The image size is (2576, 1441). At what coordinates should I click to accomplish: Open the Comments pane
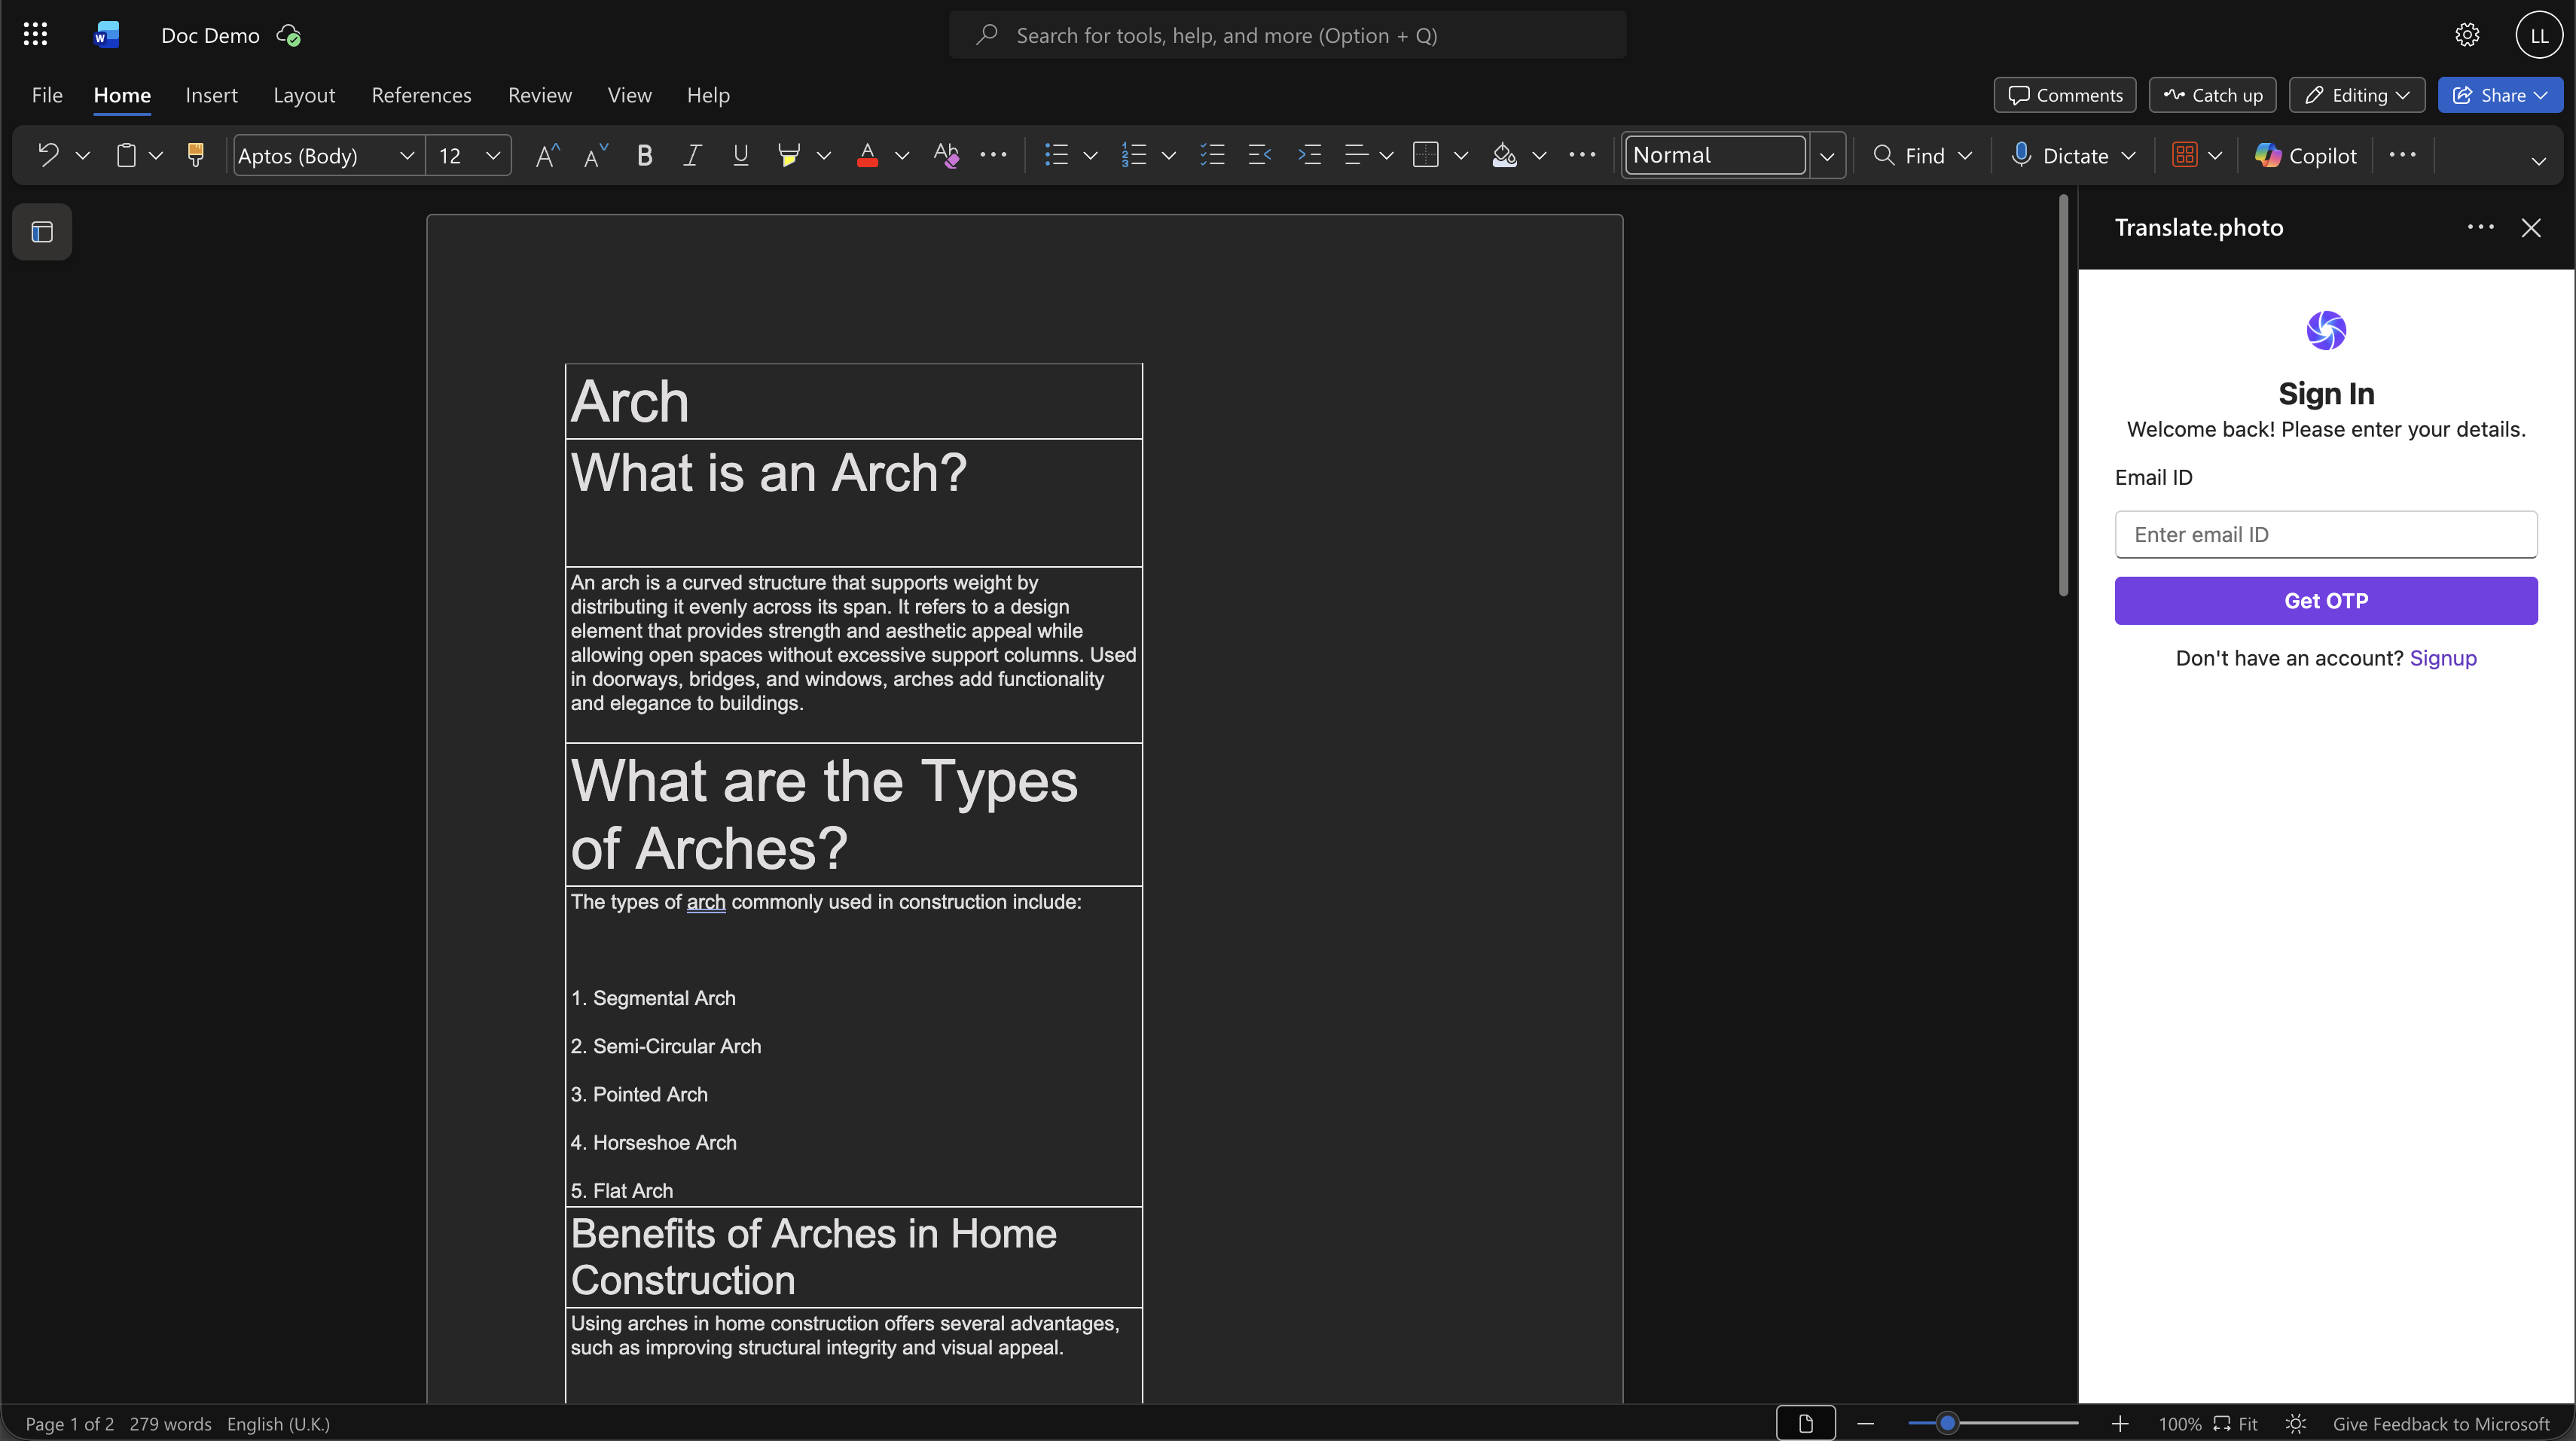pyautogui.click(x=2065, y=95)
